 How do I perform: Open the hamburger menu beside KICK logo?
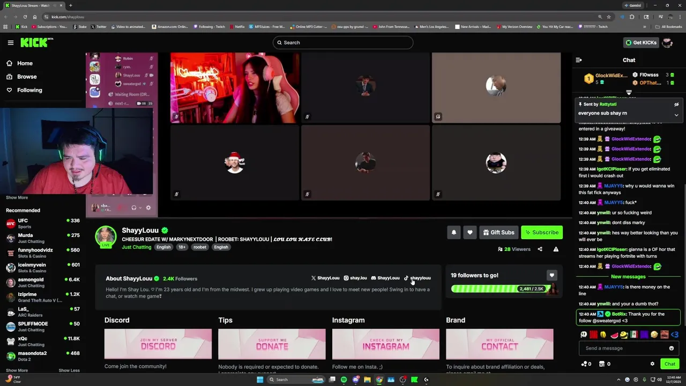pyautogui.click(x=10, y=42)
